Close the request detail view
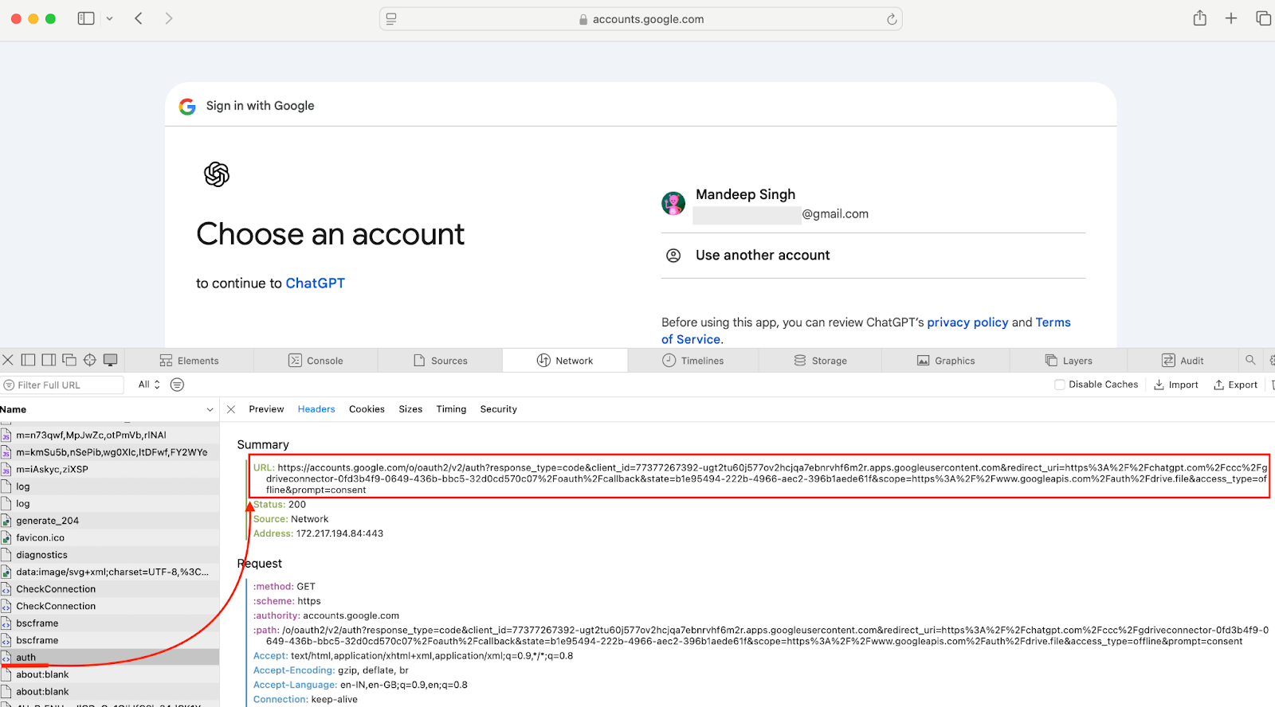Screen dimensions: 1275x707 pos(231,409)
